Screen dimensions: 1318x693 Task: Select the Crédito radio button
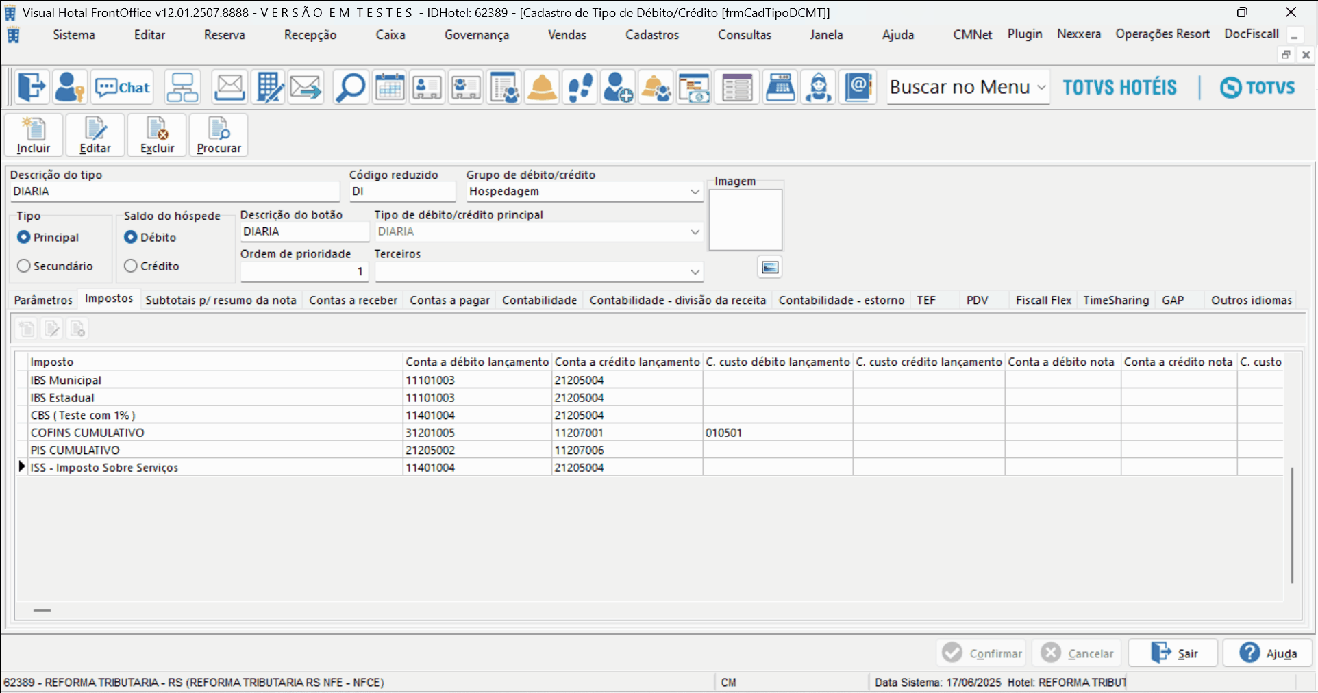[131, 266]
